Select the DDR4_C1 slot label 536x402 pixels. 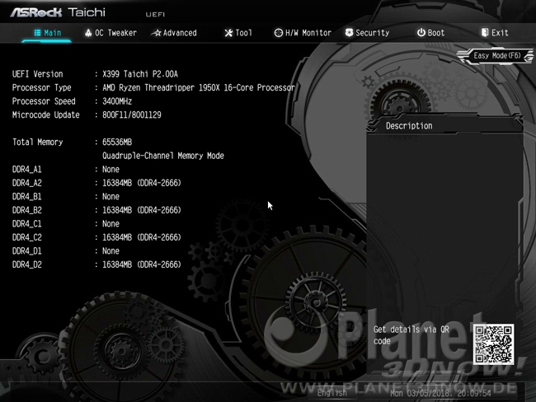click(26, 224)
